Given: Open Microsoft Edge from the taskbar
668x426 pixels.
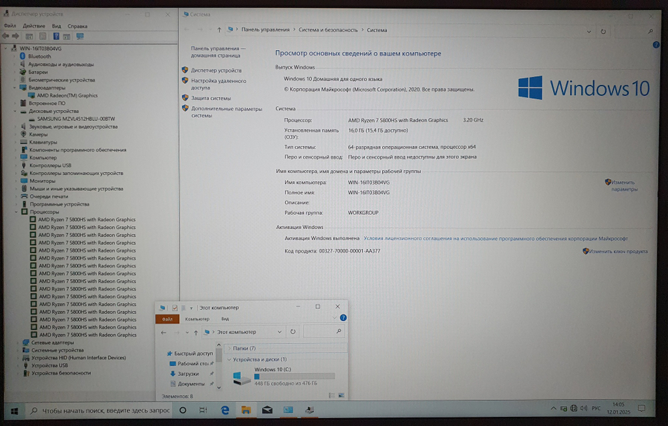Looking at the screenshot, I should [x=224, y=410].
